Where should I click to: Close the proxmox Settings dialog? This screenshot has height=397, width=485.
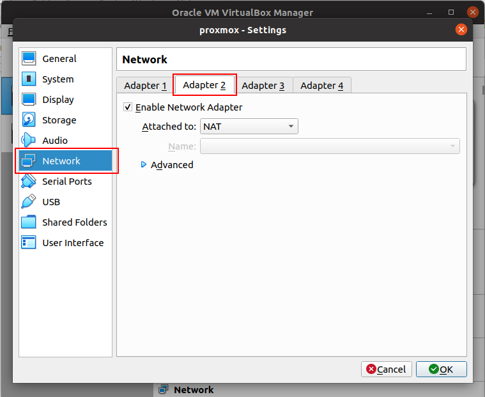click(461, 29)
